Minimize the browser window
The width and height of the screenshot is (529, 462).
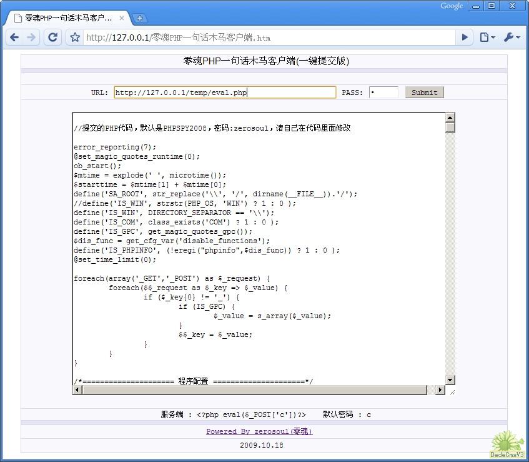click(x=476, y=6)
